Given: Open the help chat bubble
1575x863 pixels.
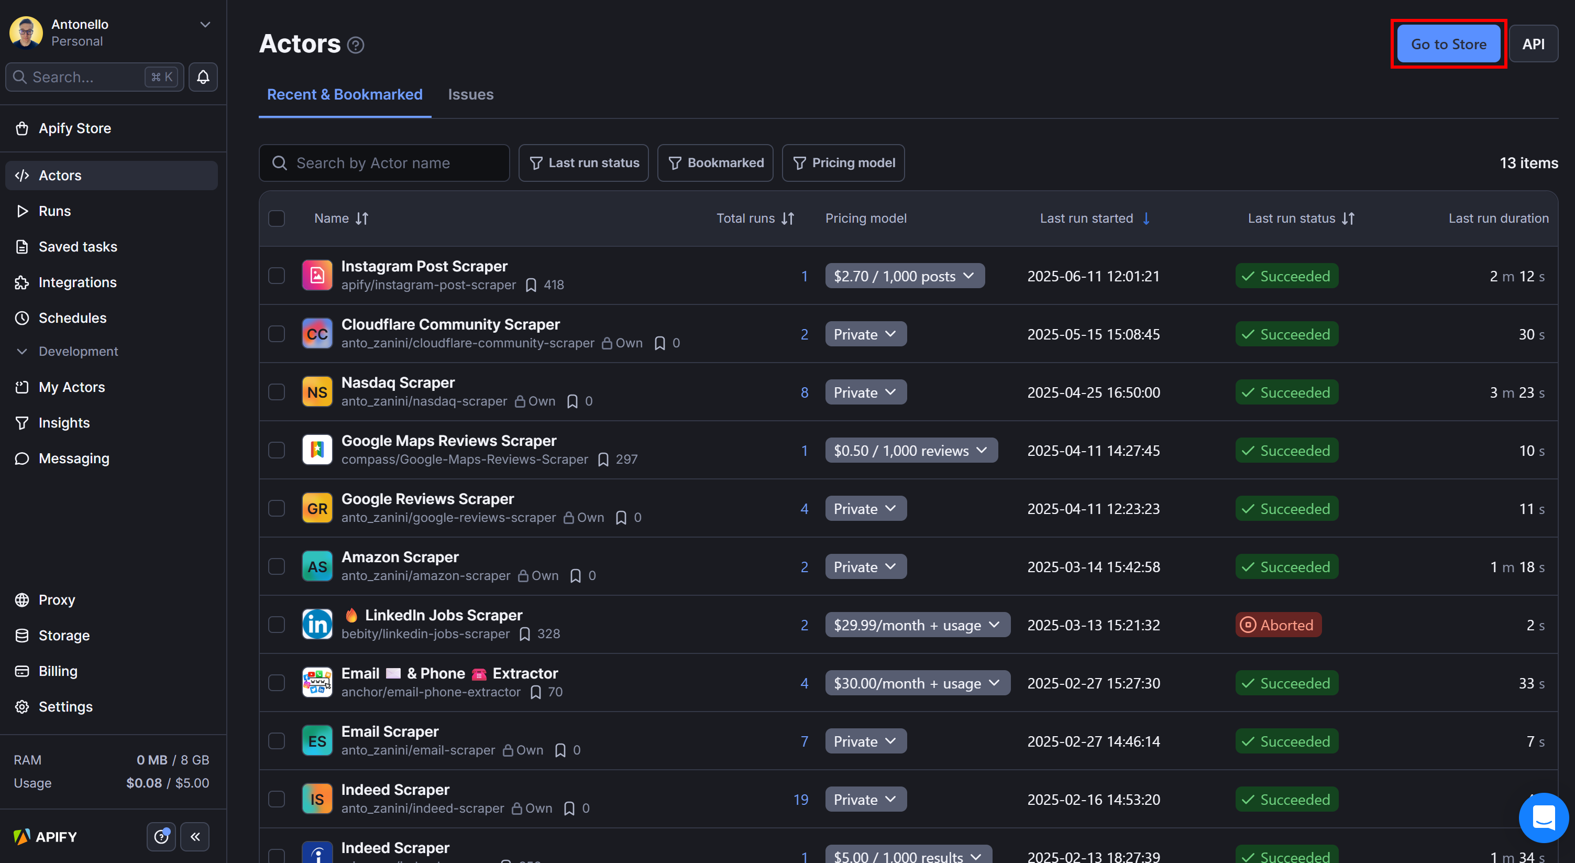Looking at the screenshot, I should point(1543,818).
